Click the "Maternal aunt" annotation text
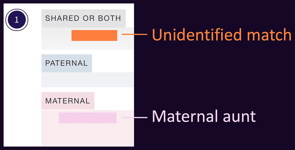The width and height of the screenshot is (295, 150). pyautogui.click(x=204, y=116)
